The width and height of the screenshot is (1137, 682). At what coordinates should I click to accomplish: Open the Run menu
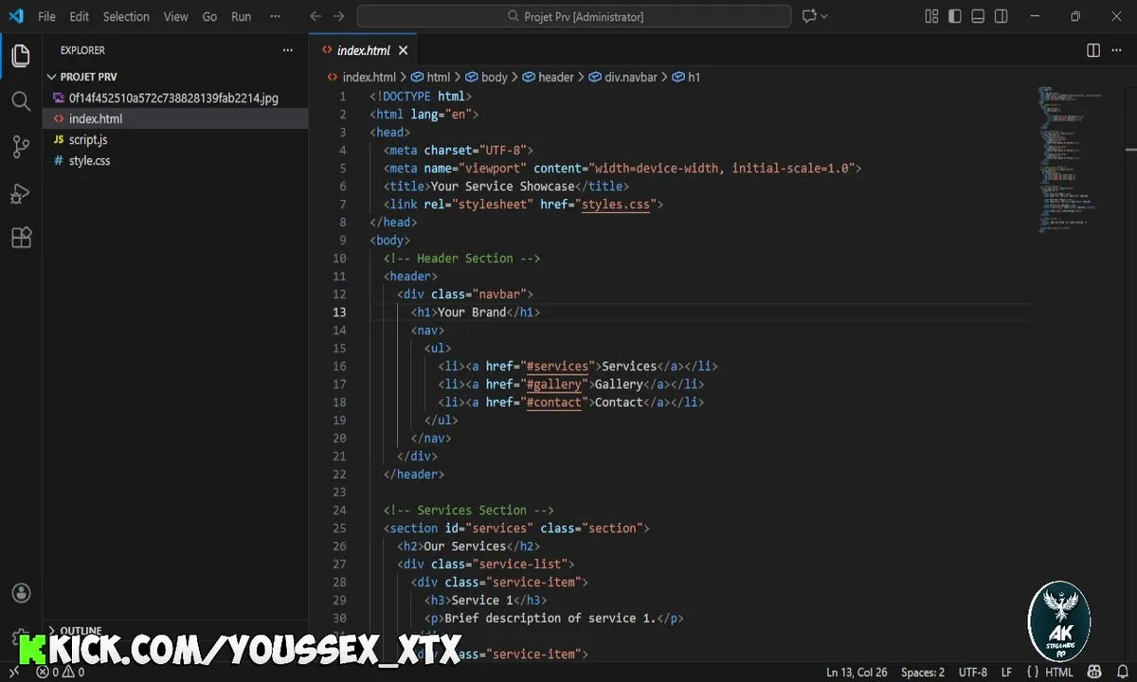tap(242, 16)
